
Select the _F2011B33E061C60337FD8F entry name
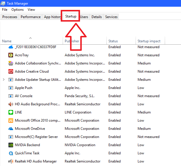(36, 47)
